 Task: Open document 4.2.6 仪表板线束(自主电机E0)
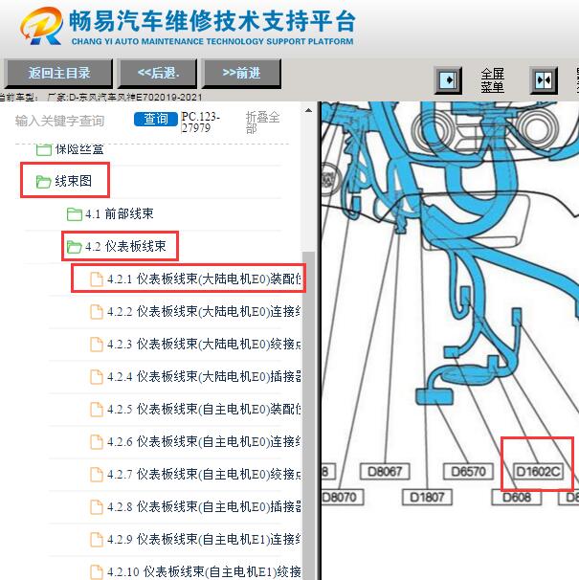pyautogui.click(x=196, y=441)
